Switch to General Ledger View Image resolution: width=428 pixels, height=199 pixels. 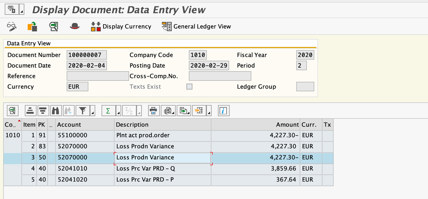coord(196,26)
